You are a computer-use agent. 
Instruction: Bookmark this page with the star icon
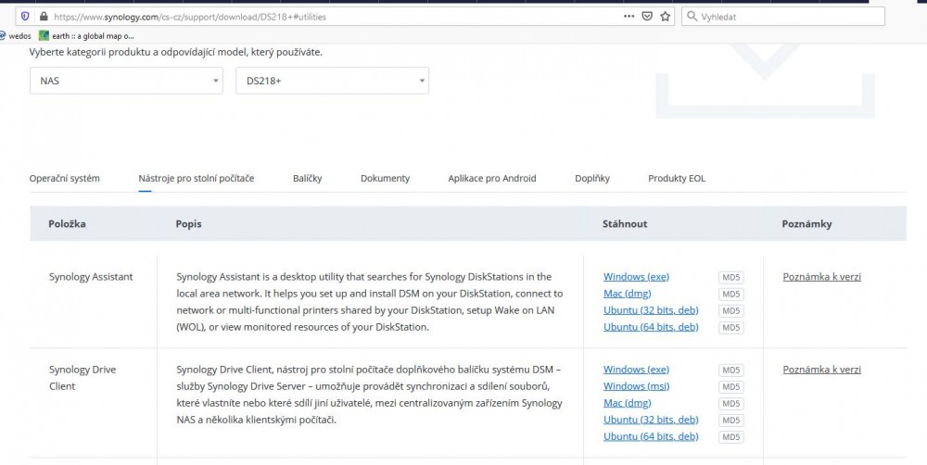[665, 17]
